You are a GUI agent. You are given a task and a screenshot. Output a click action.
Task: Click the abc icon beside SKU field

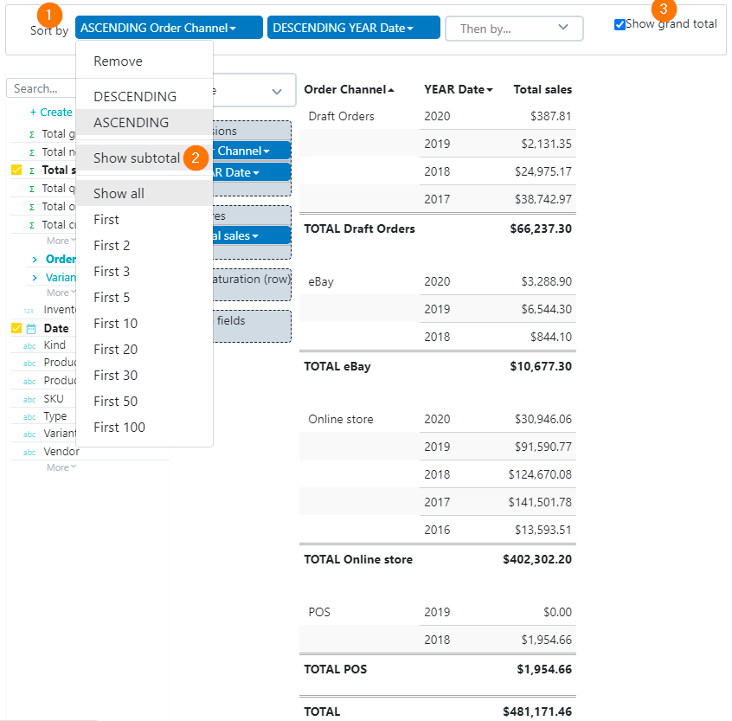point(29,400)
